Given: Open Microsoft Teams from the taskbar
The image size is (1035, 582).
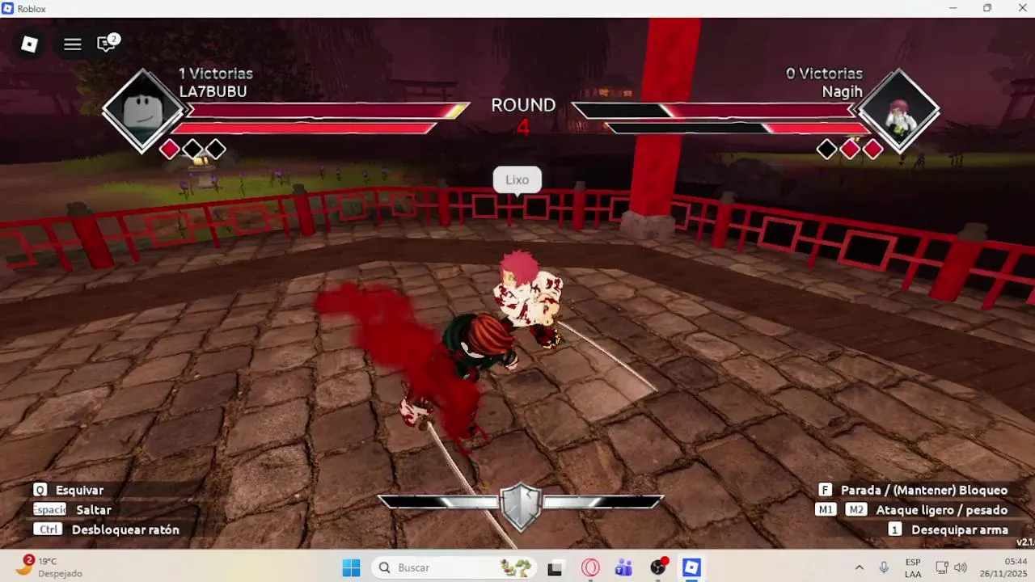Looking at the screenshot, I should (623, 567).
